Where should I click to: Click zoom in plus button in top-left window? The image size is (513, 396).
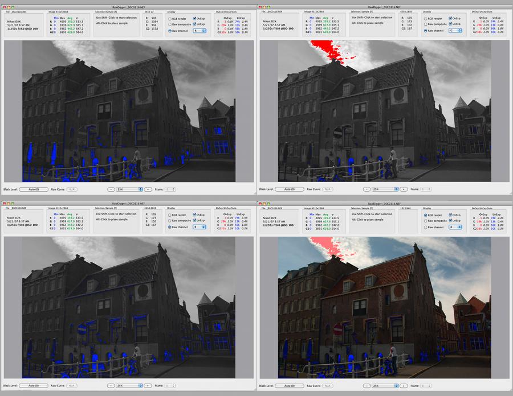[x=148, y=189]
